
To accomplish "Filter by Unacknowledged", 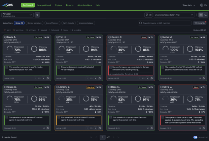I will click(x=86, y=23).
